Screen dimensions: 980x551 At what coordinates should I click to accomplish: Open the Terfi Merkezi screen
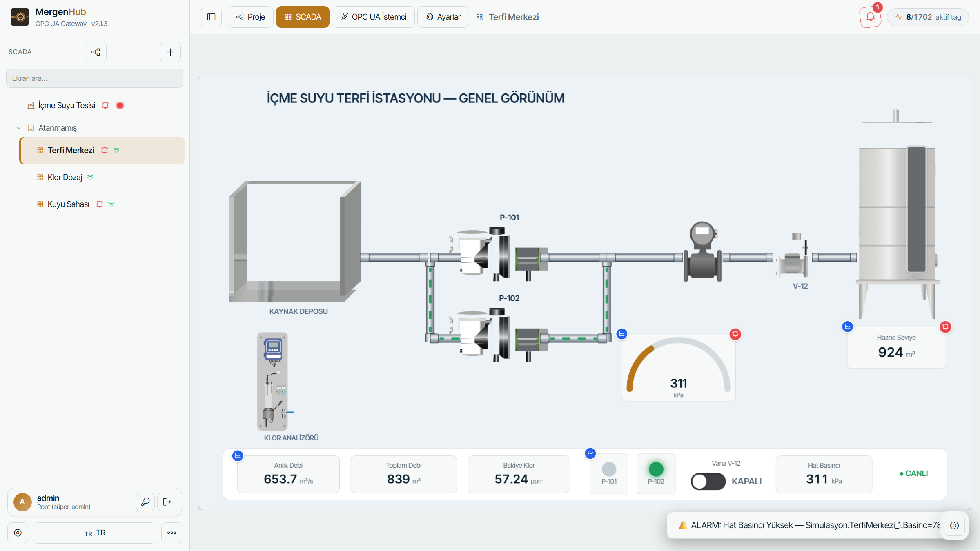pyautogui.click(x=102, y=150)
